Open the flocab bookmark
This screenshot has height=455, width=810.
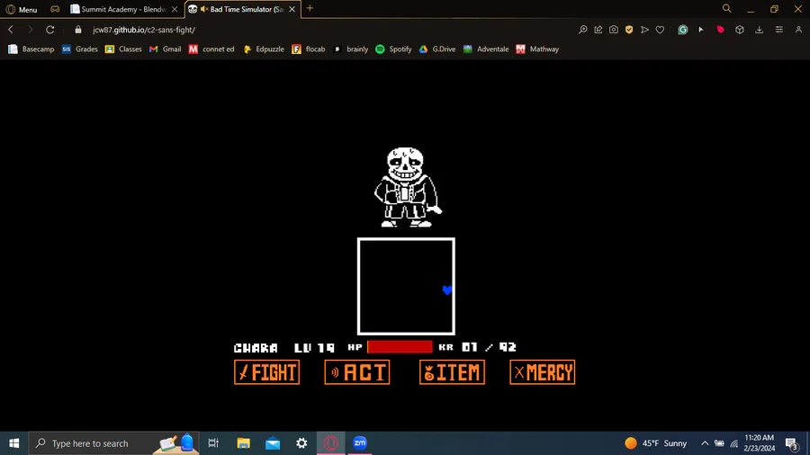click(x=309, y=49)
